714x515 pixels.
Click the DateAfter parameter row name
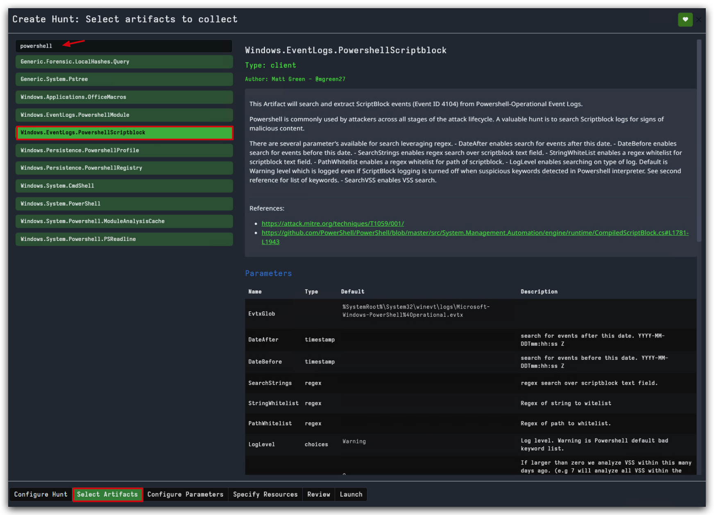pos(263,340)
